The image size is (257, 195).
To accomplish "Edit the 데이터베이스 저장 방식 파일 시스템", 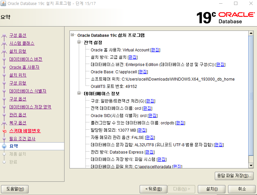I will (162, 160).
